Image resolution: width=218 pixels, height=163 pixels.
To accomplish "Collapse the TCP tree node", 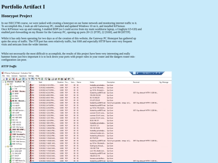I will 6,84.
